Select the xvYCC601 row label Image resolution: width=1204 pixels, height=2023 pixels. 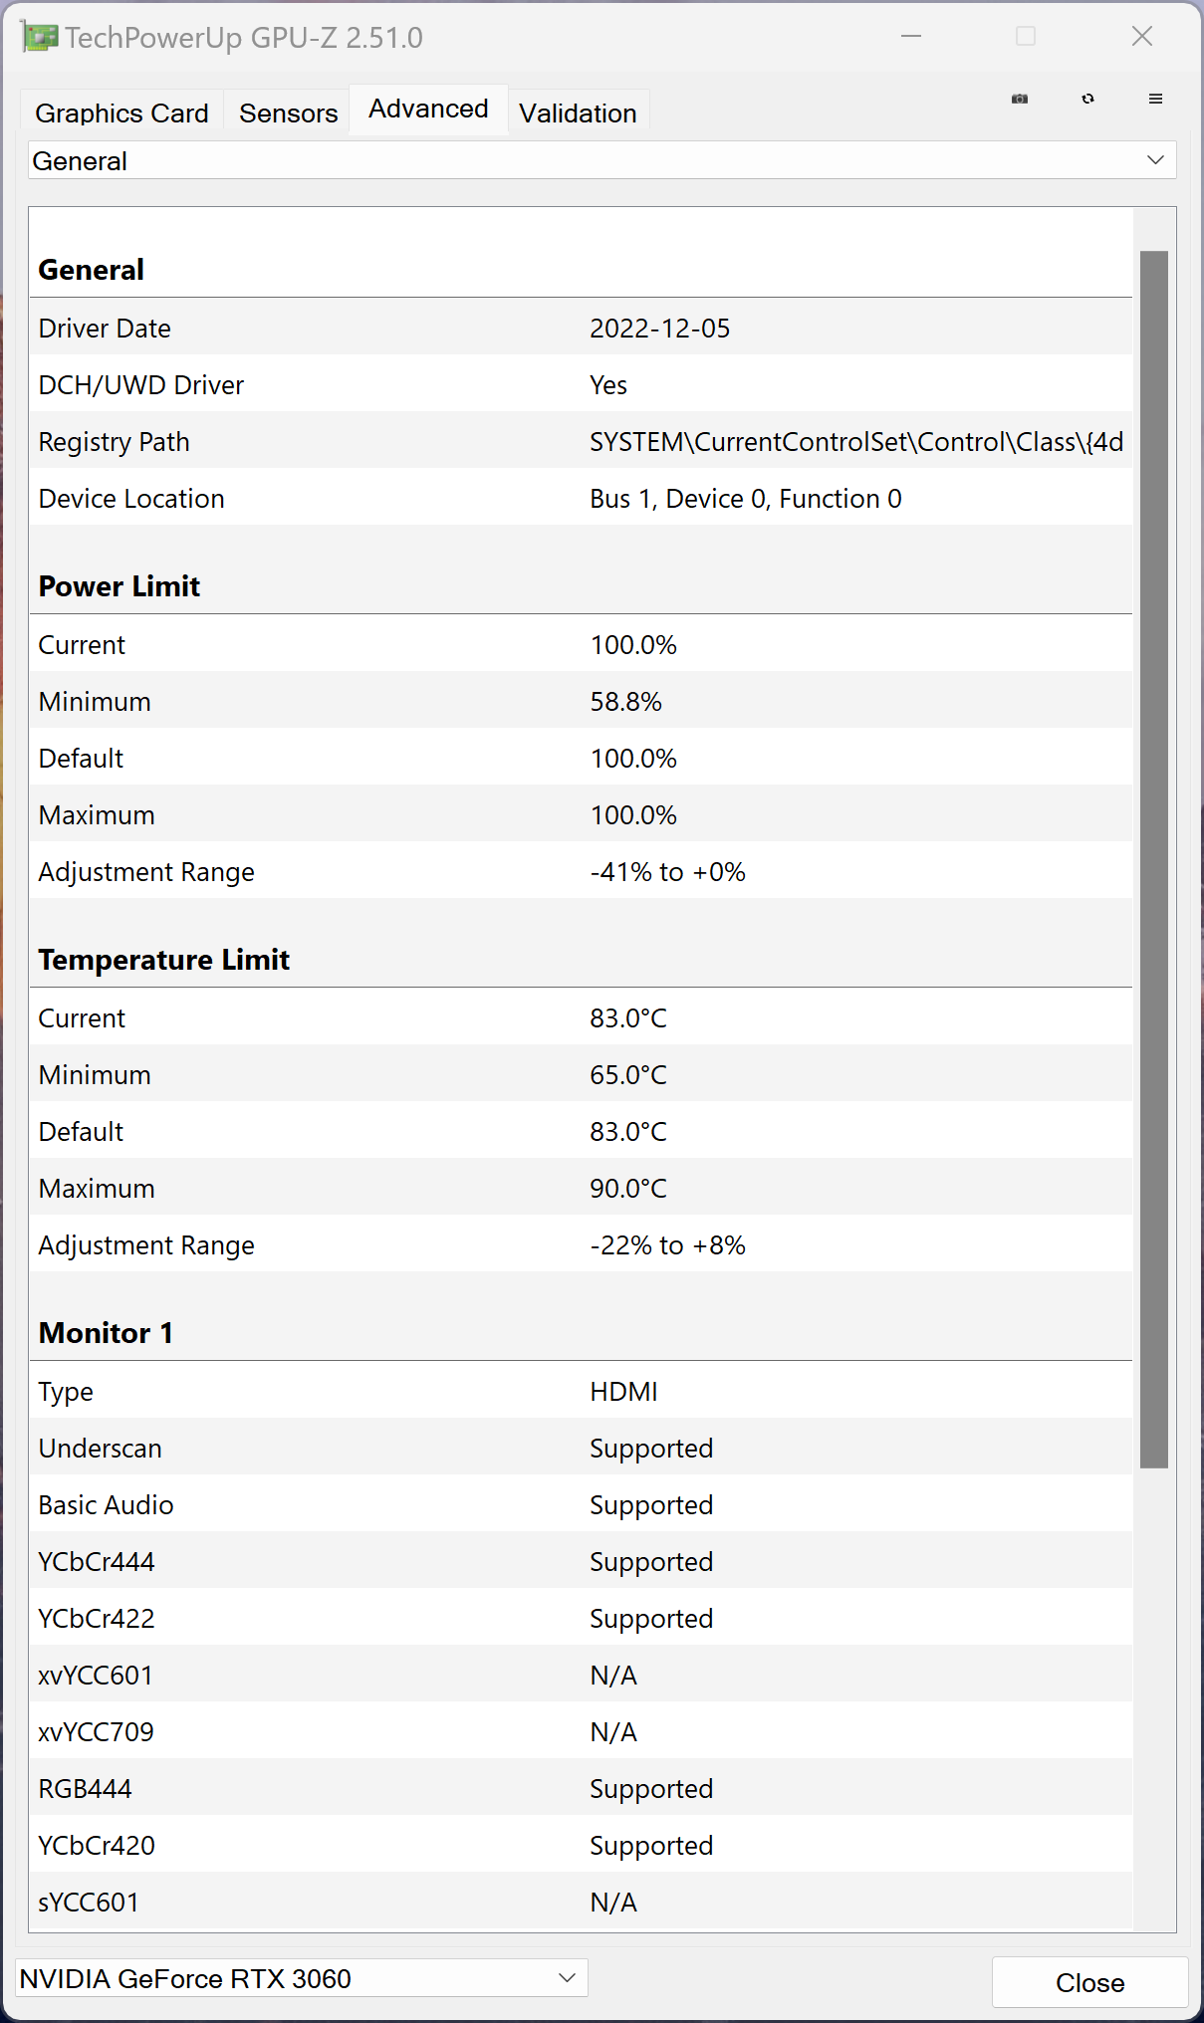click(96, 1676)
